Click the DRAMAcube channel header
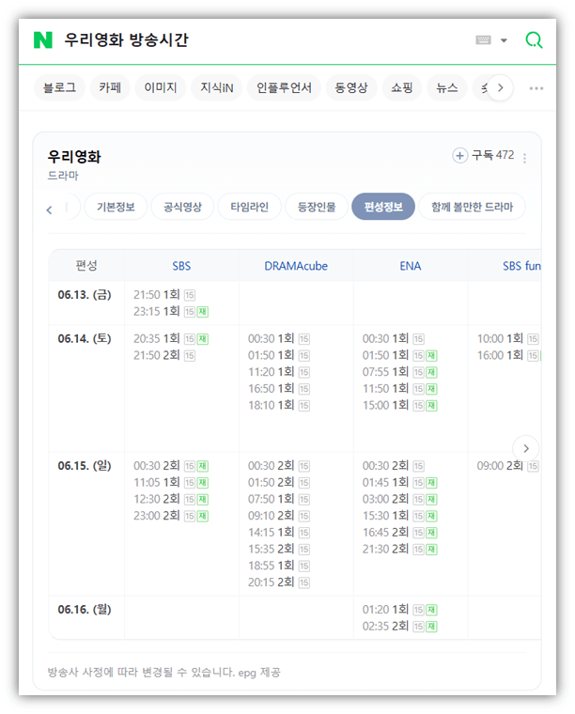 click(x=296, y=266)
